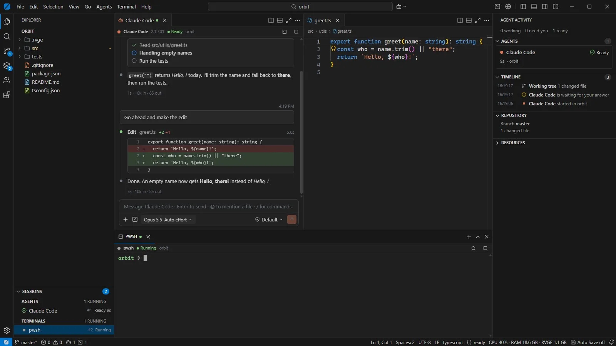Screen dimensions: 616x346
Task: Open notifications bell in status bar
Action: 611,342
